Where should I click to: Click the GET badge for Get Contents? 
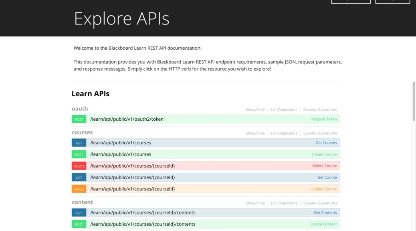point(79,213)
